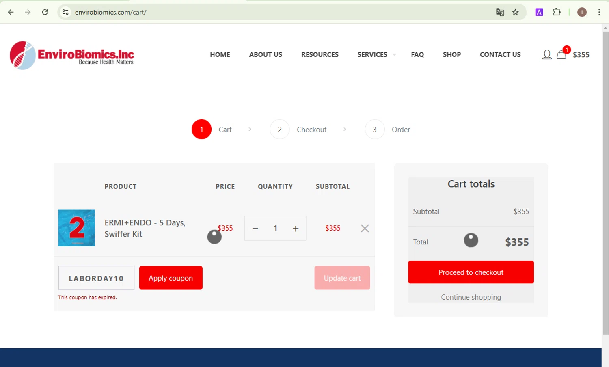
Task: Open the browser profile avatar
Action: click(582, 12)
